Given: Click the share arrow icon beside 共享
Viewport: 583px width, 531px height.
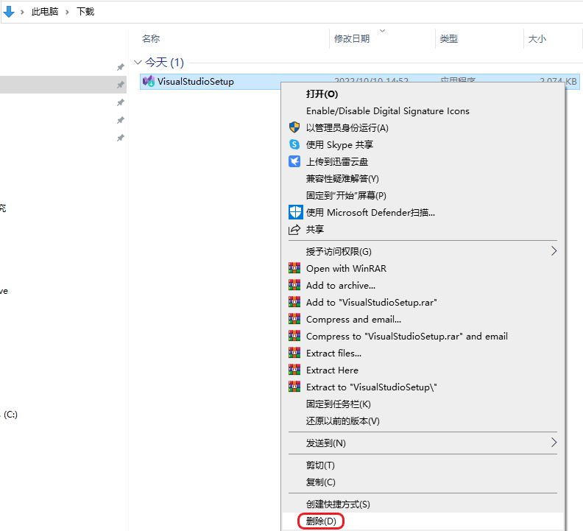Looking at the screenshot, I should point(294,230).
